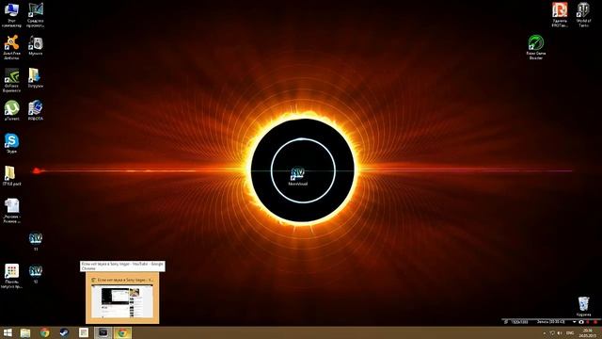Launch GeForce Experience from the desktop
Screen dimensions: 602x339
[11, 80]
